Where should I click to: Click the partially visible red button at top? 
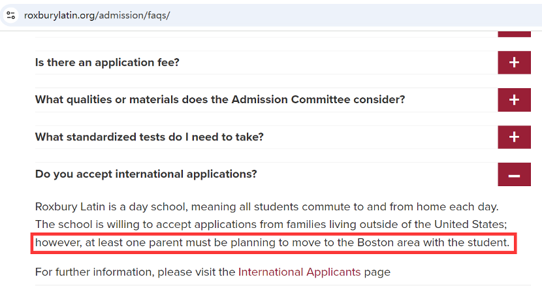tap(514, 34)
